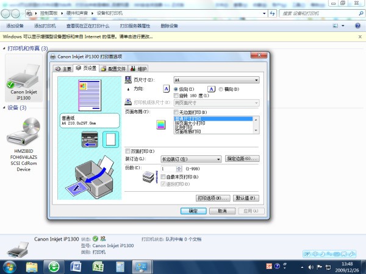Image resolution: width=366 pixels, height=274 pixels.
Task: Click the collated copies stack icon
Action: click(x=149, y=177)
